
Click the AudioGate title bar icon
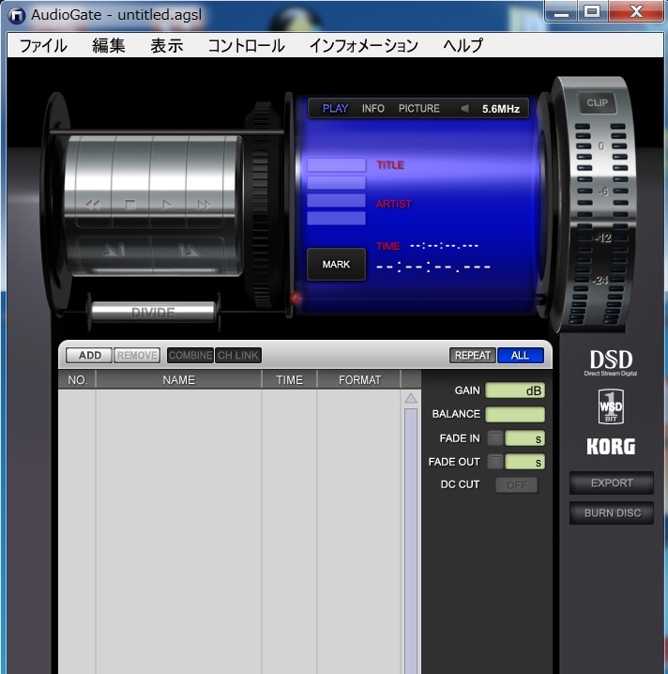coord(17,15)
